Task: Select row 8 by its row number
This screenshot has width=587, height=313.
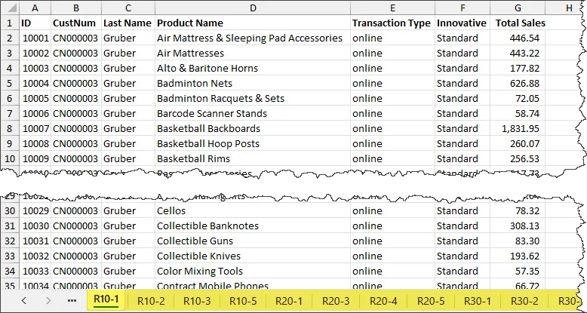Action: pos(9,128)
